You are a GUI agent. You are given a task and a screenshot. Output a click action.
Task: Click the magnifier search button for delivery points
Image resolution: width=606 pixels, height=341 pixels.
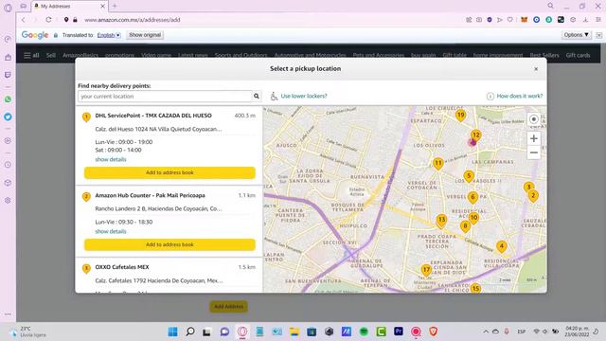pos(257,96)
